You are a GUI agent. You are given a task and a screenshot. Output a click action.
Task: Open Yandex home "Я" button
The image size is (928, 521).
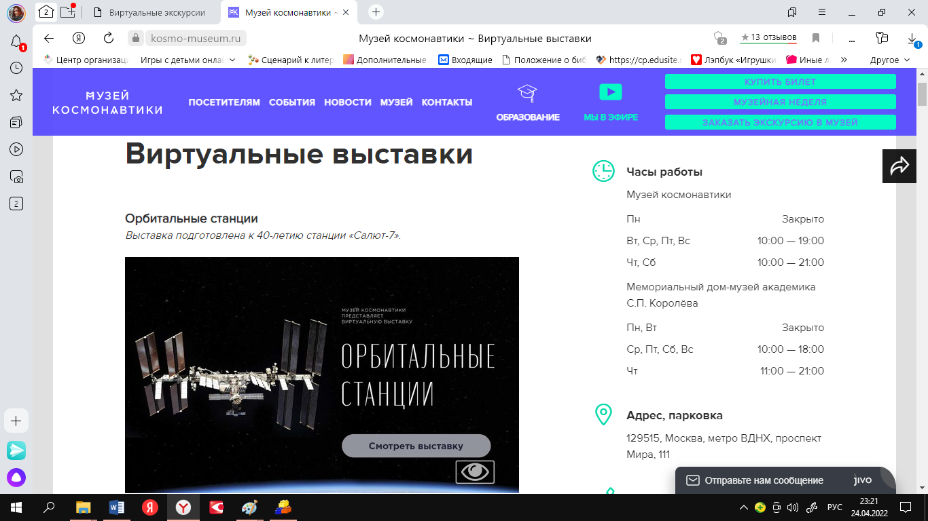[78, 38]
